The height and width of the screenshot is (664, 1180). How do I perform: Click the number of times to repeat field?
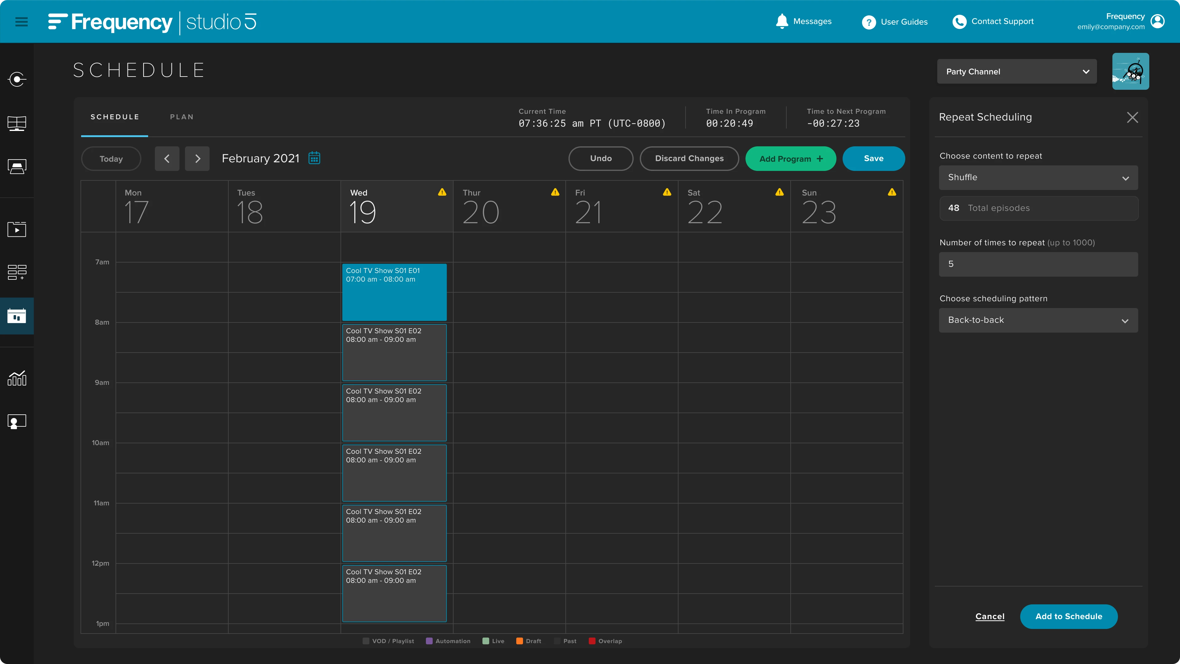[1038, 264]
